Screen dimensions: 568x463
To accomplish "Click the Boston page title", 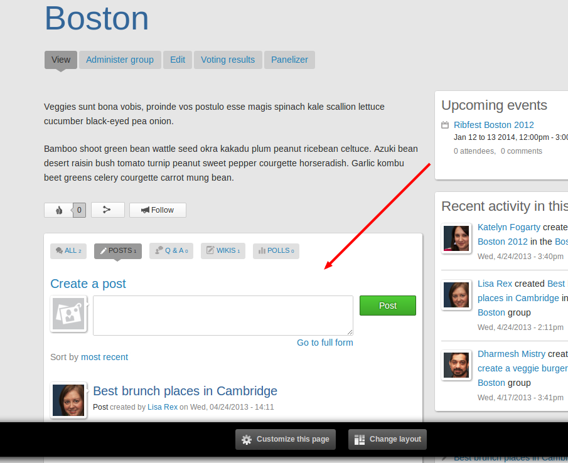I will pyautogui.click(x=97, y=18).
